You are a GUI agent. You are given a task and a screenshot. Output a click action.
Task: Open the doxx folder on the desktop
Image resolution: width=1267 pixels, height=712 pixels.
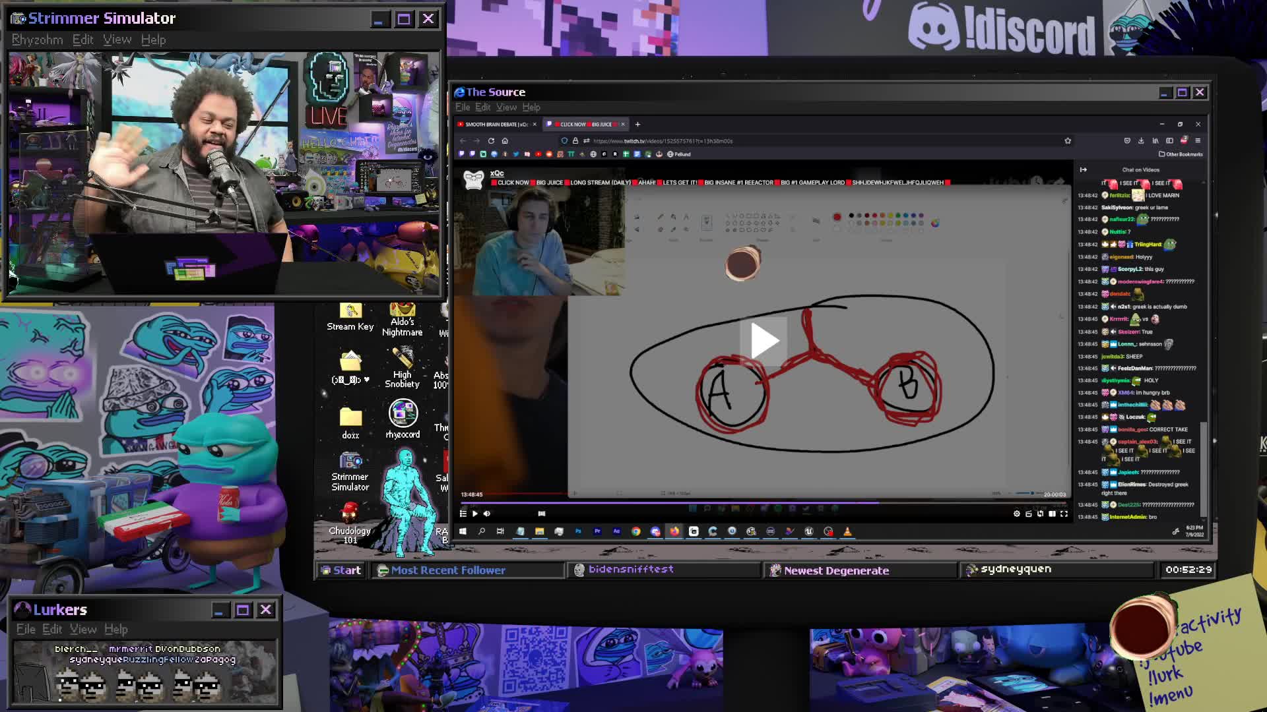tap(350, 423)
